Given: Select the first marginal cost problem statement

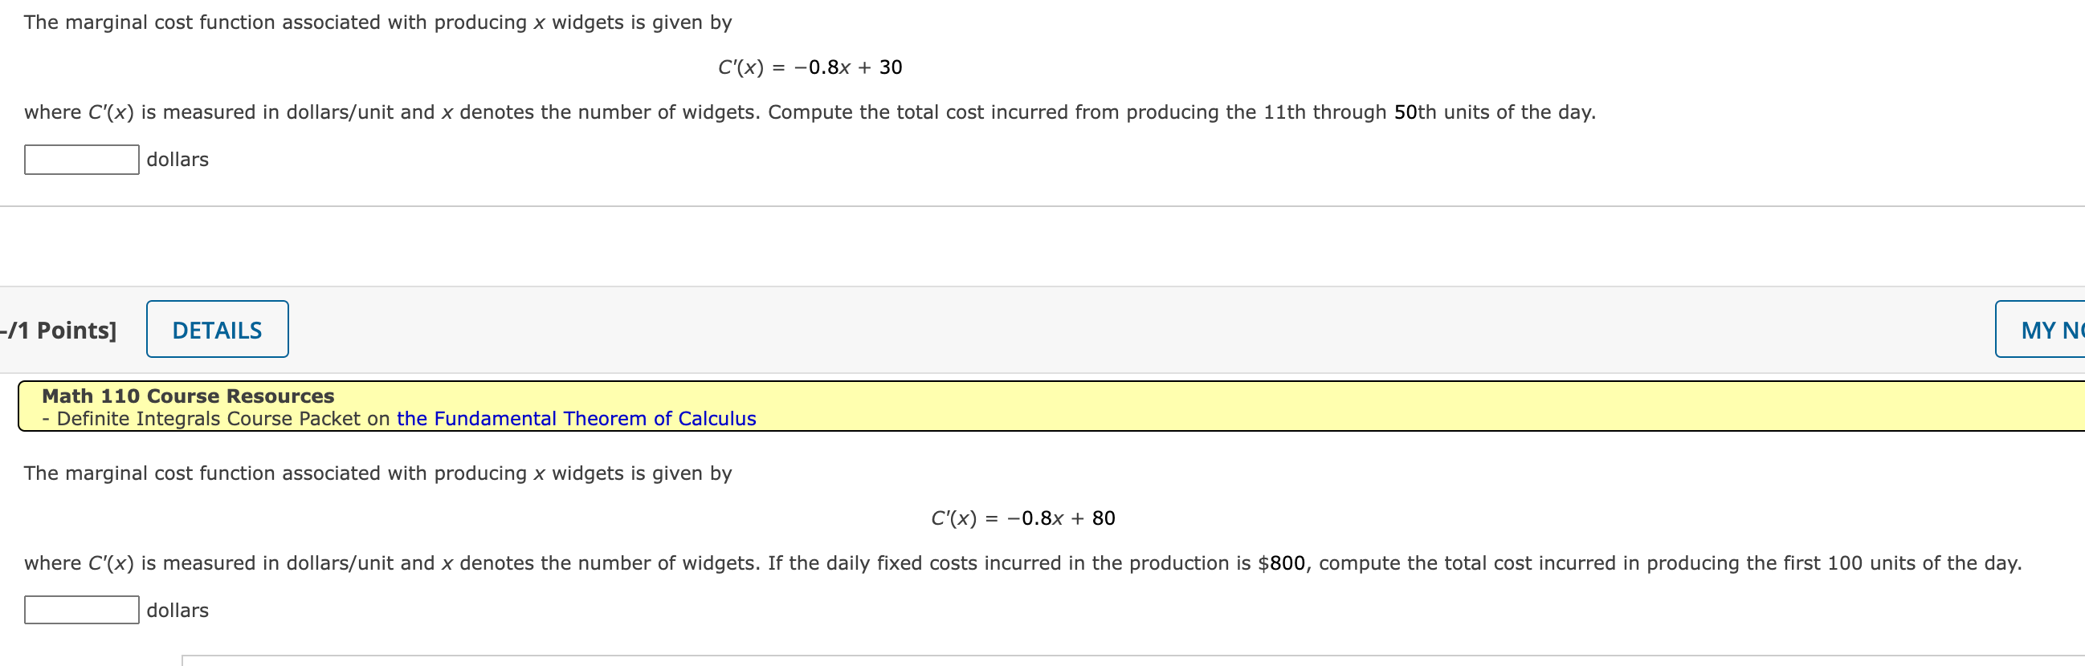Looking at the screenshot, I should click(377, 22).
